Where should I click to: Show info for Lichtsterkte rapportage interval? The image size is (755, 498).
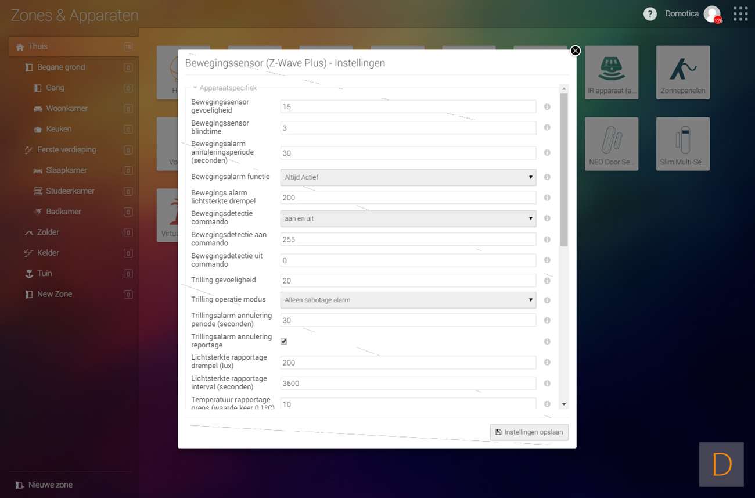[x=547, y=384]
